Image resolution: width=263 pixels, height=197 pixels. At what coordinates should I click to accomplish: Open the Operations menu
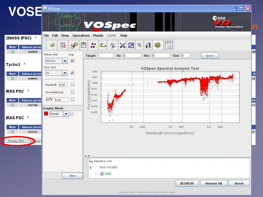point(81,35)
